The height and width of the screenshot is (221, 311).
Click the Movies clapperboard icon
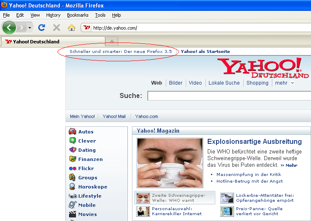[72, 214]
